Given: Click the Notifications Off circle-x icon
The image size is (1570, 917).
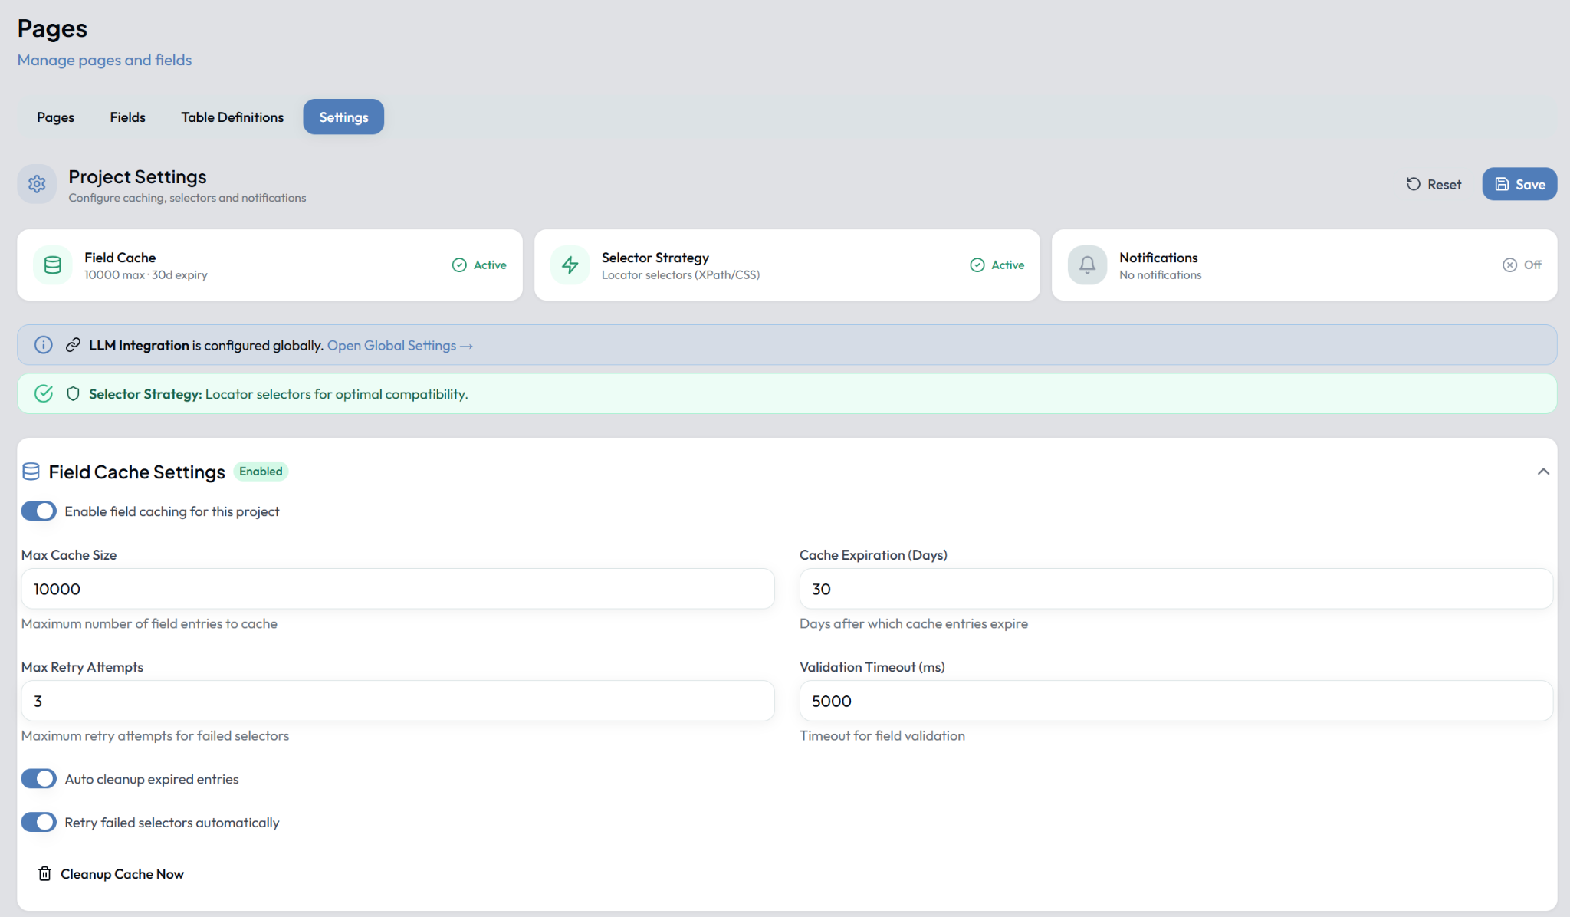Looking at the screenshot, I should [x=1509, y=265].
